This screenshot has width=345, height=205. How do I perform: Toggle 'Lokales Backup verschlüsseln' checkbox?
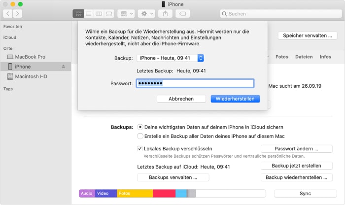tap(140, 148)
